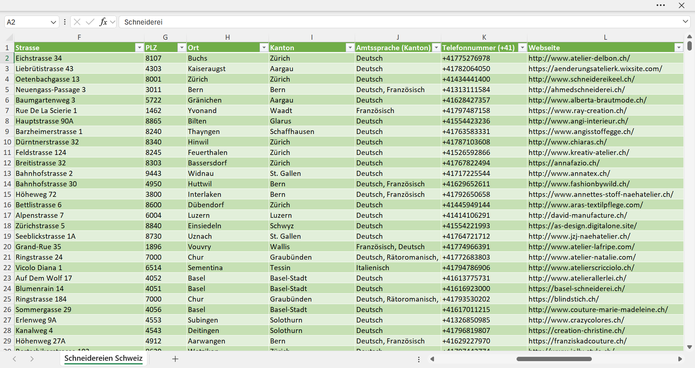This screenshot has height=368, width=695.
Task: Go to next sheet arrow
Action: pos(32,359)
